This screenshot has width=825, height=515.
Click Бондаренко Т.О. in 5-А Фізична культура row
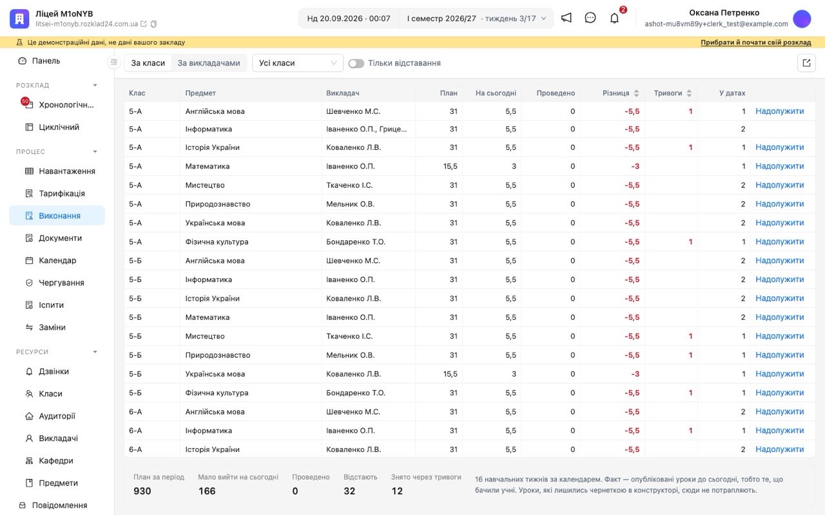(x=356, y=242)
